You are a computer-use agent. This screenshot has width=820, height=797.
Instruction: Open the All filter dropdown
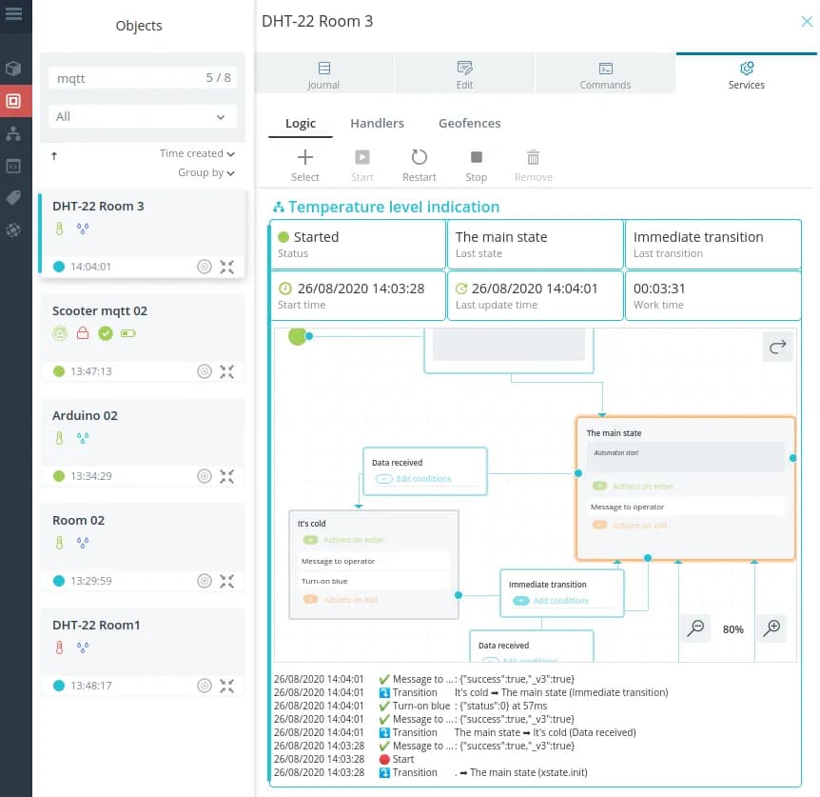[143, 116]
